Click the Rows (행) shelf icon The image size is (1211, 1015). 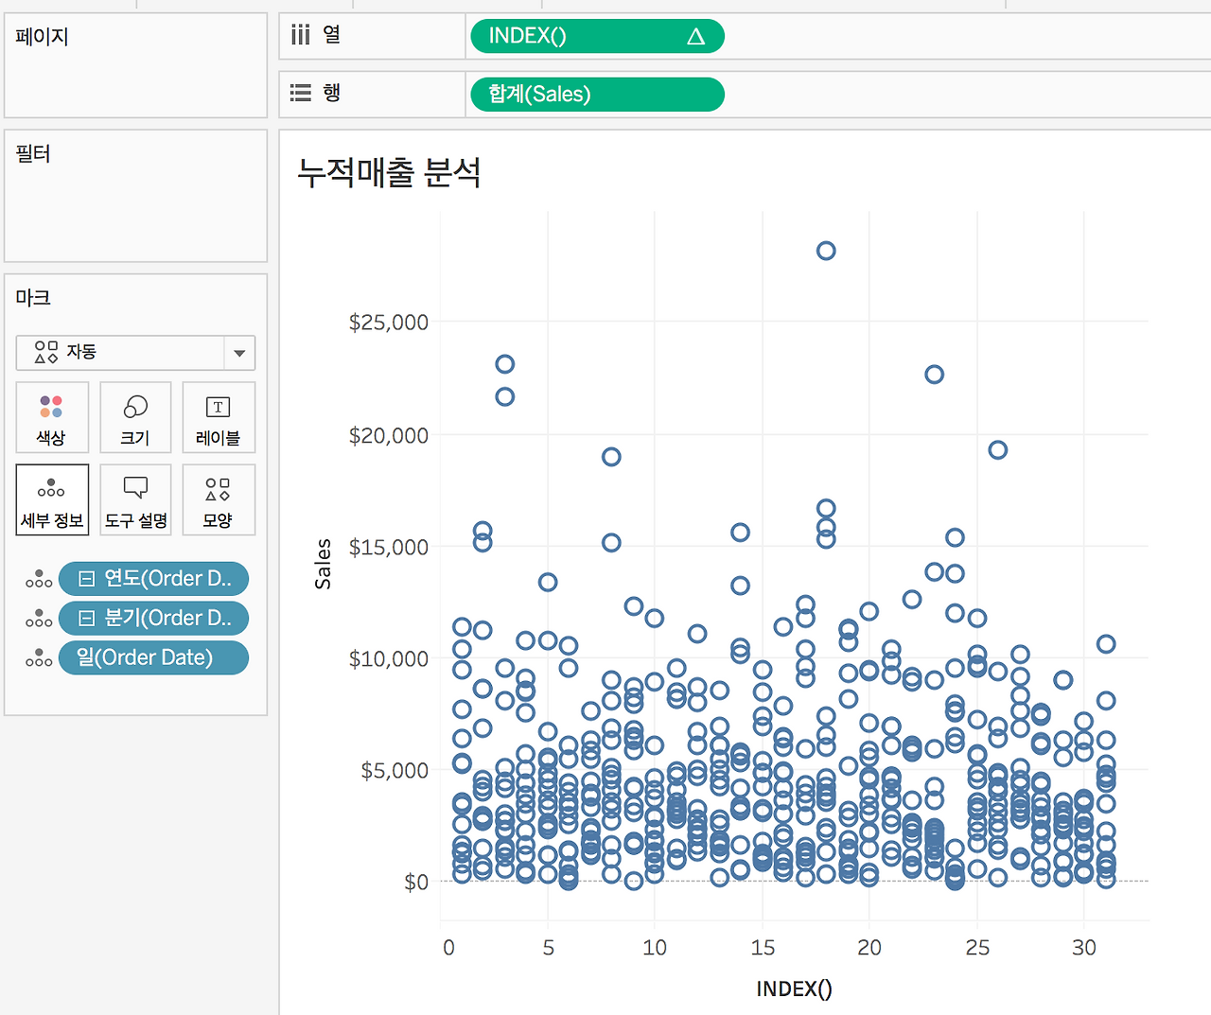301,93
